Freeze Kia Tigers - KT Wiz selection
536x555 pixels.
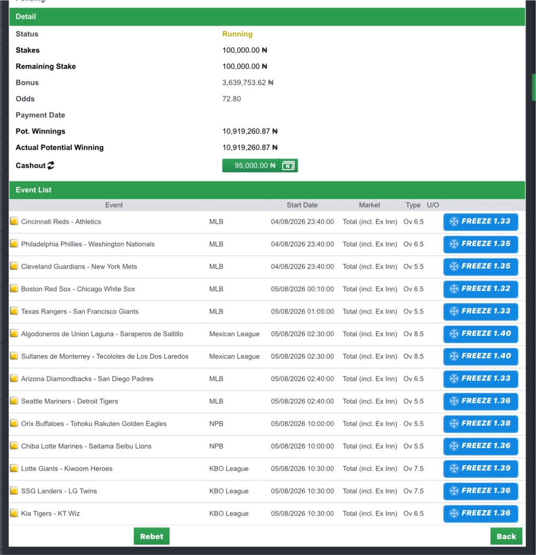click(x=481, y=513)
